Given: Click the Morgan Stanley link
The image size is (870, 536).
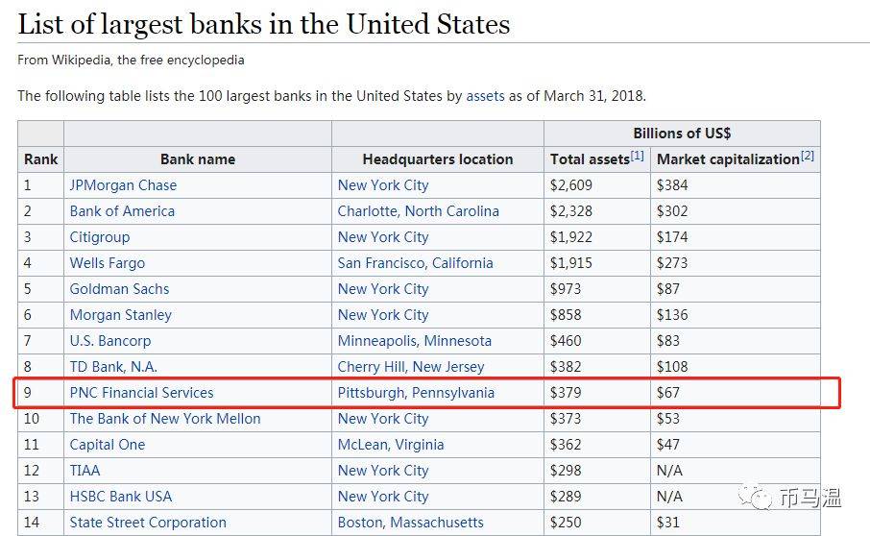Looking at the screenshot, I should pos(120,315).
